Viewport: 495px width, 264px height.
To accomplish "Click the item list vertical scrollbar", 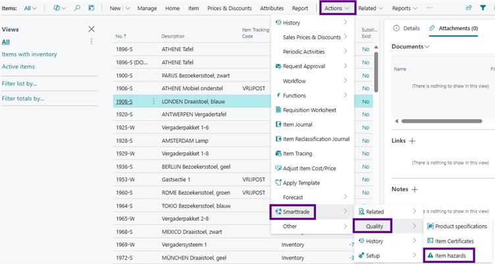I will (x=376, y=72).
